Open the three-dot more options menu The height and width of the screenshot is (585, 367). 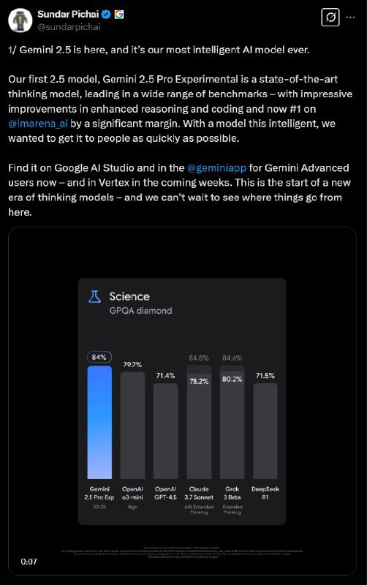pos(351,17)
